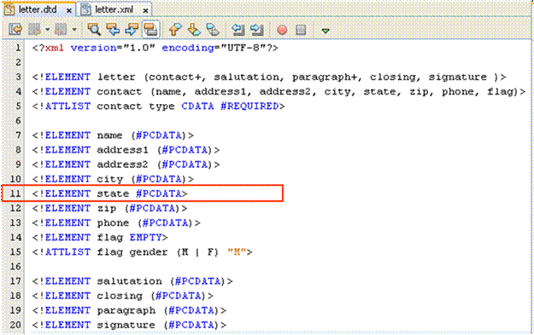The width and height of the screenshot is (534, 335).
Task: Click the Back navigation toolbar icon
Action: 34,30
